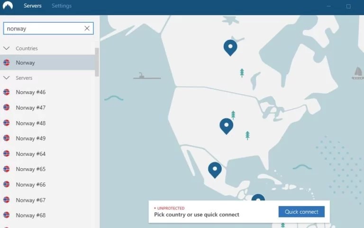Collapse the Countries section
Screen dimensions: 364x228
click(7, 48)
